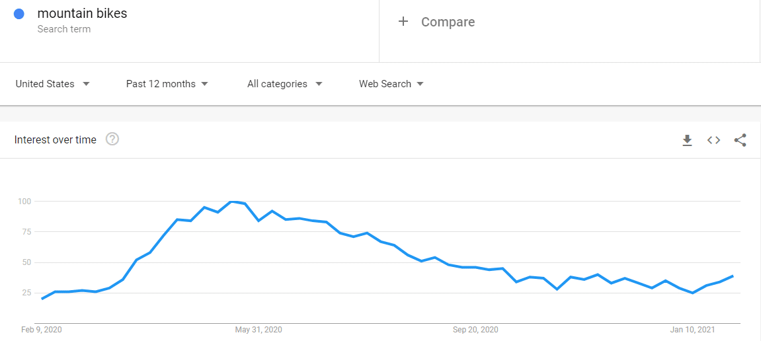Image resolution: width=761 pixels, height=341 pixels.
Task: Share the Interest over time chart
Action: click(741, 140)
